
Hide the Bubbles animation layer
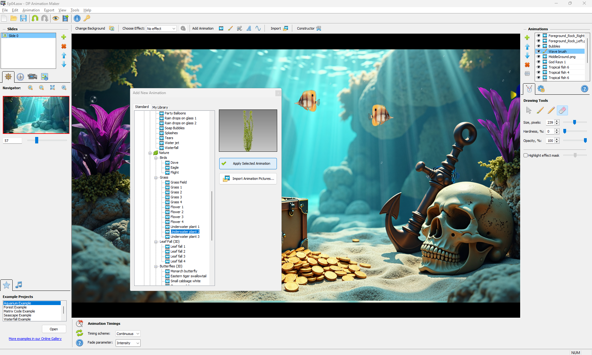point(538,46)
